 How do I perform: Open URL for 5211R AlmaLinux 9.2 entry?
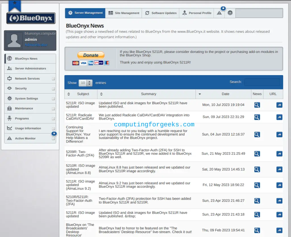tap(279, 185)
